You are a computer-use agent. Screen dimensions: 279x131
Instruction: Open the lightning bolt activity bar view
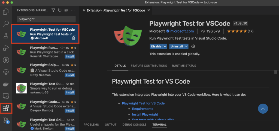(6, 60)
